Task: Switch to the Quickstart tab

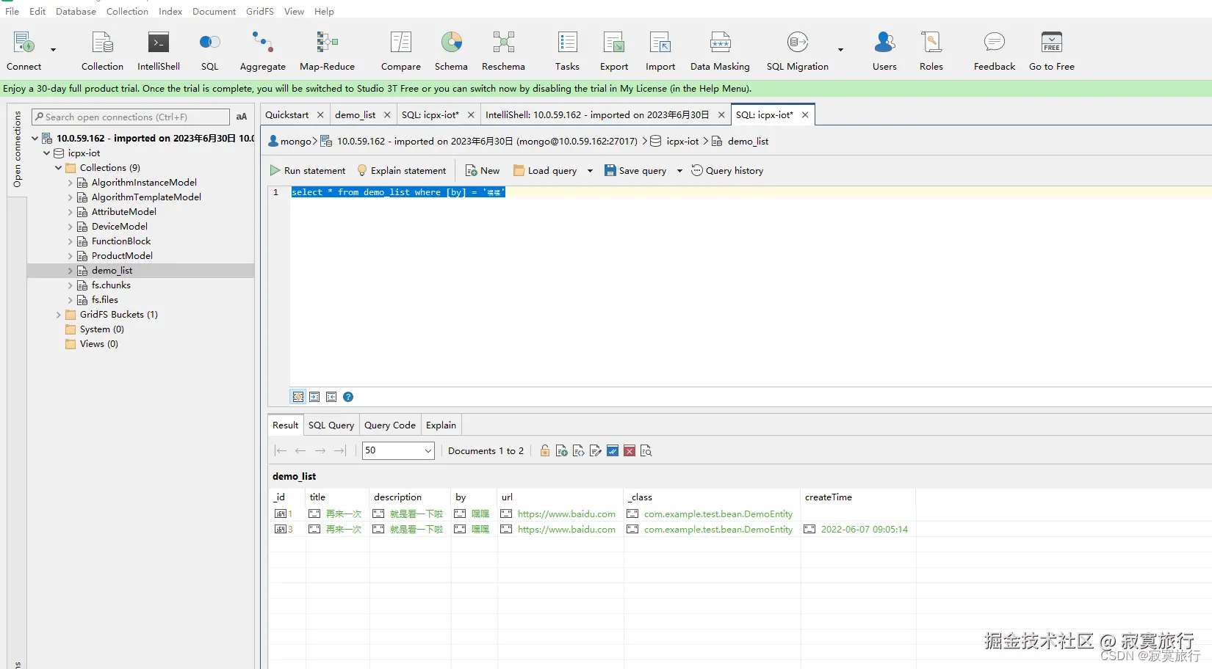Action: tap(286, 114)
